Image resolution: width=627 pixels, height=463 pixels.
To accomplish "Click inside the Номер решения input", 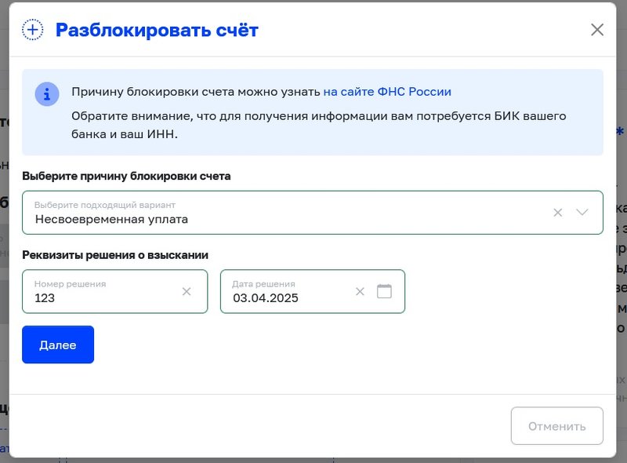I will tap(102, 298).
